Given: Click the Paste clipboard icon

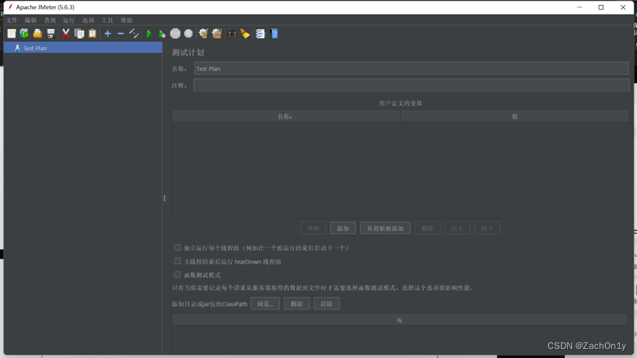Looking at the screenshot, I should tap(93, 34).
